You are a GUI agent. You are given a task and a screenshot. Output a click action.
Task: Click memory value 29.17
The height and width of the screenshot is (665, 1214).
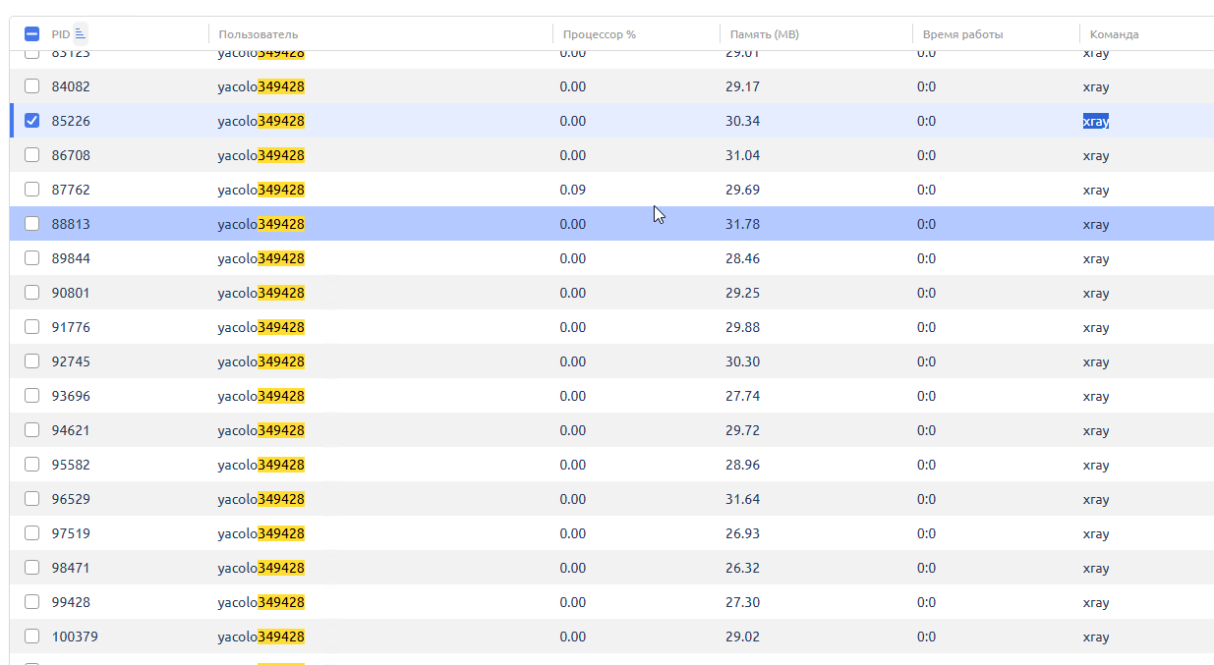pyautogui.click(x=743, y=86)
